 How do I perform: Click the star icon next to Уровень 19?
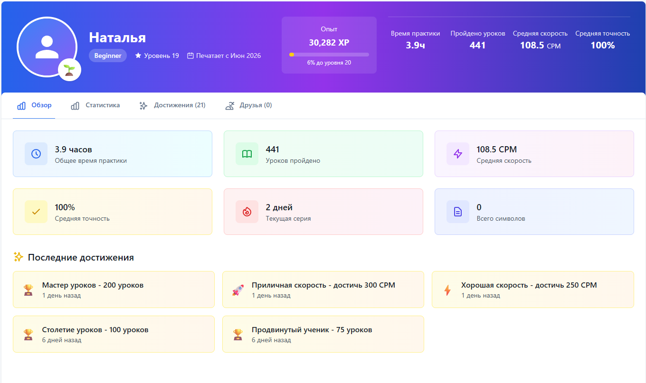138,56
